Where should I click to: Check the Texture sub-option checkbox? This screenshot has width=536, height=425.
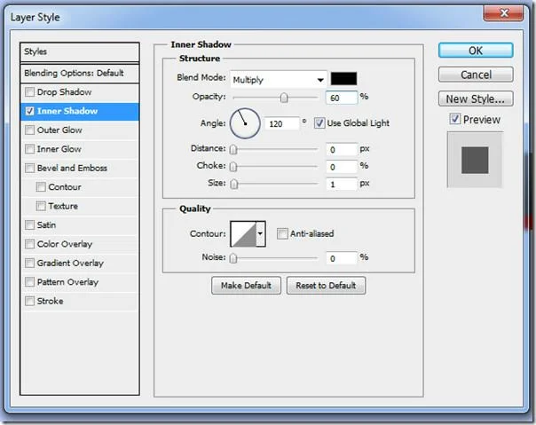41,206
